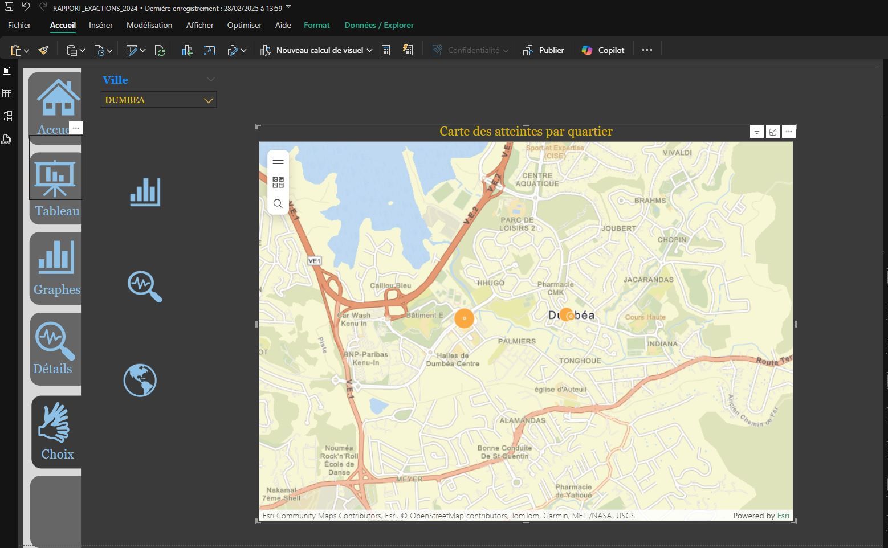Screen dimensions: 888x548
Task: Click the new measure calculator icon
Action: pyautogui.click(x=386, y=50)
